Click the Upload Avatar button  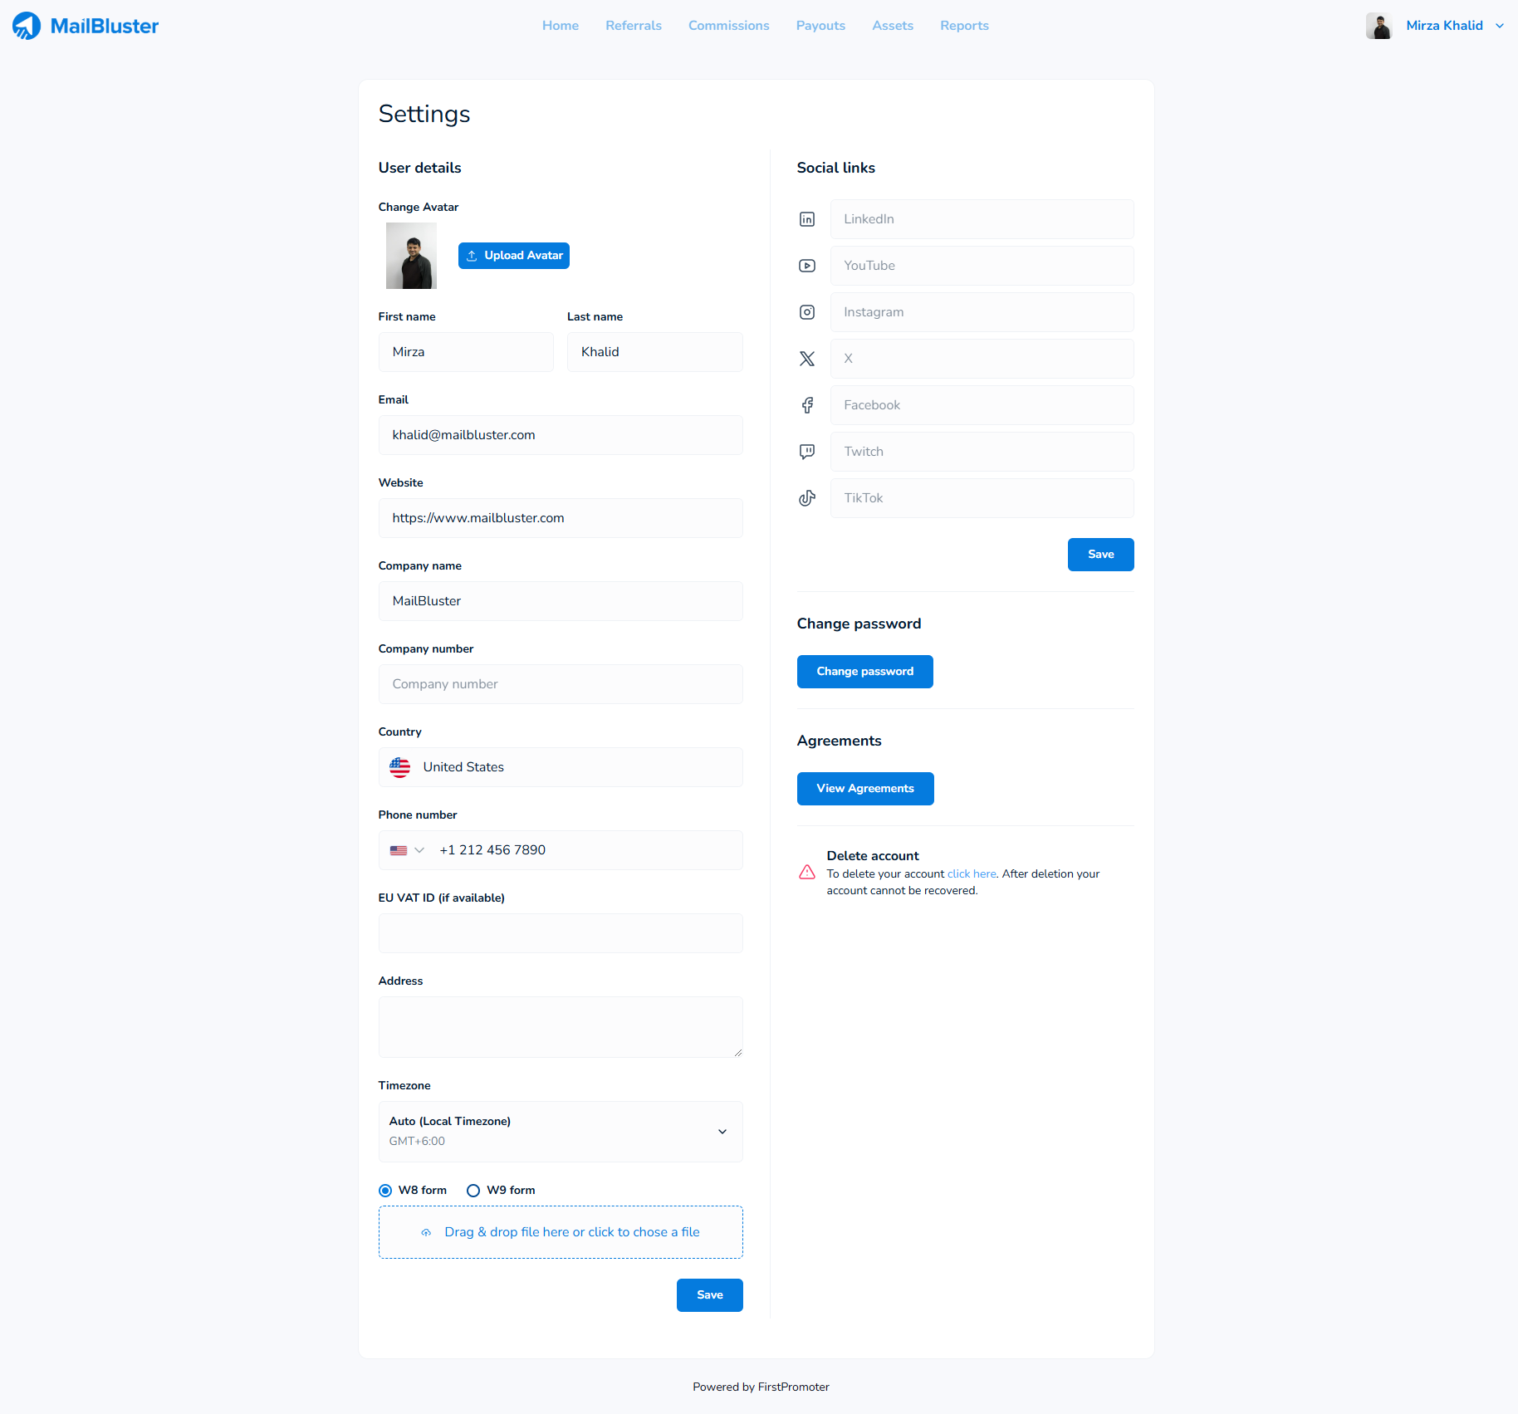(x=514, y=256)
